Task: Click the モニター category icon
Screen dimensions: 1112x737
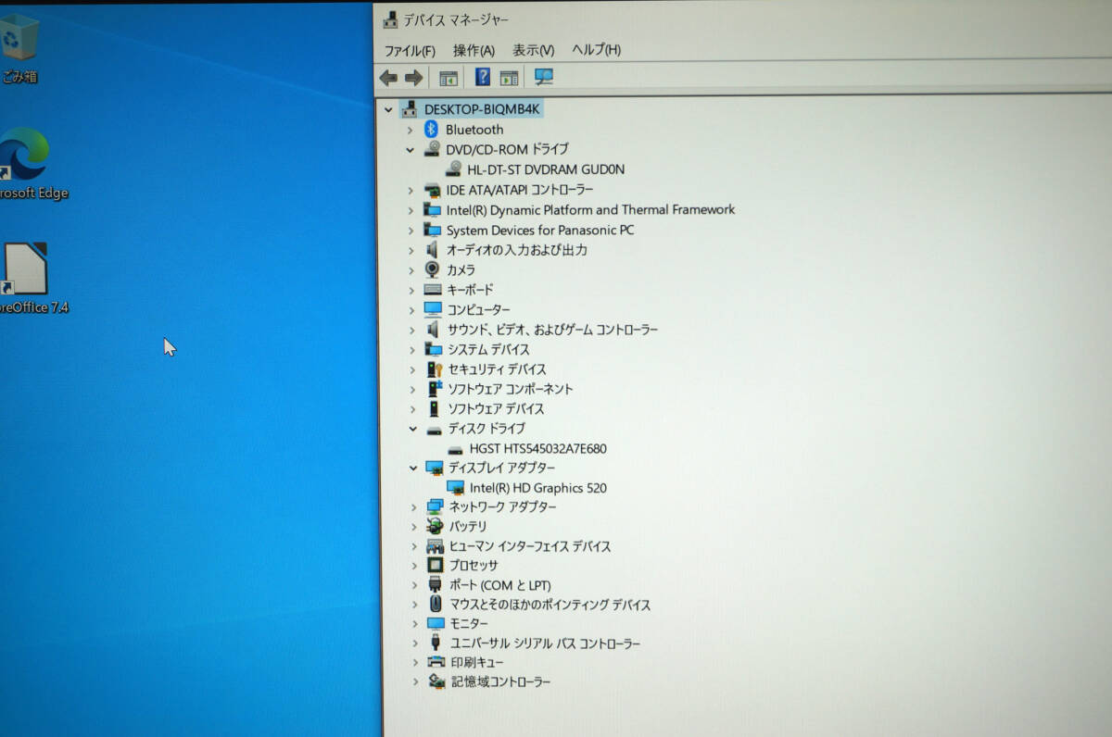Action: [x=436, y=623]
